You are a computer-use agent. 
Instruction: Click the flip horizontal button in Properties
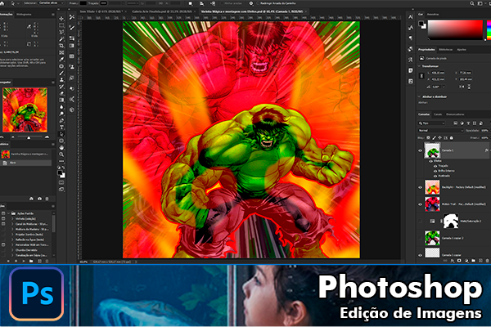(462, 87)
